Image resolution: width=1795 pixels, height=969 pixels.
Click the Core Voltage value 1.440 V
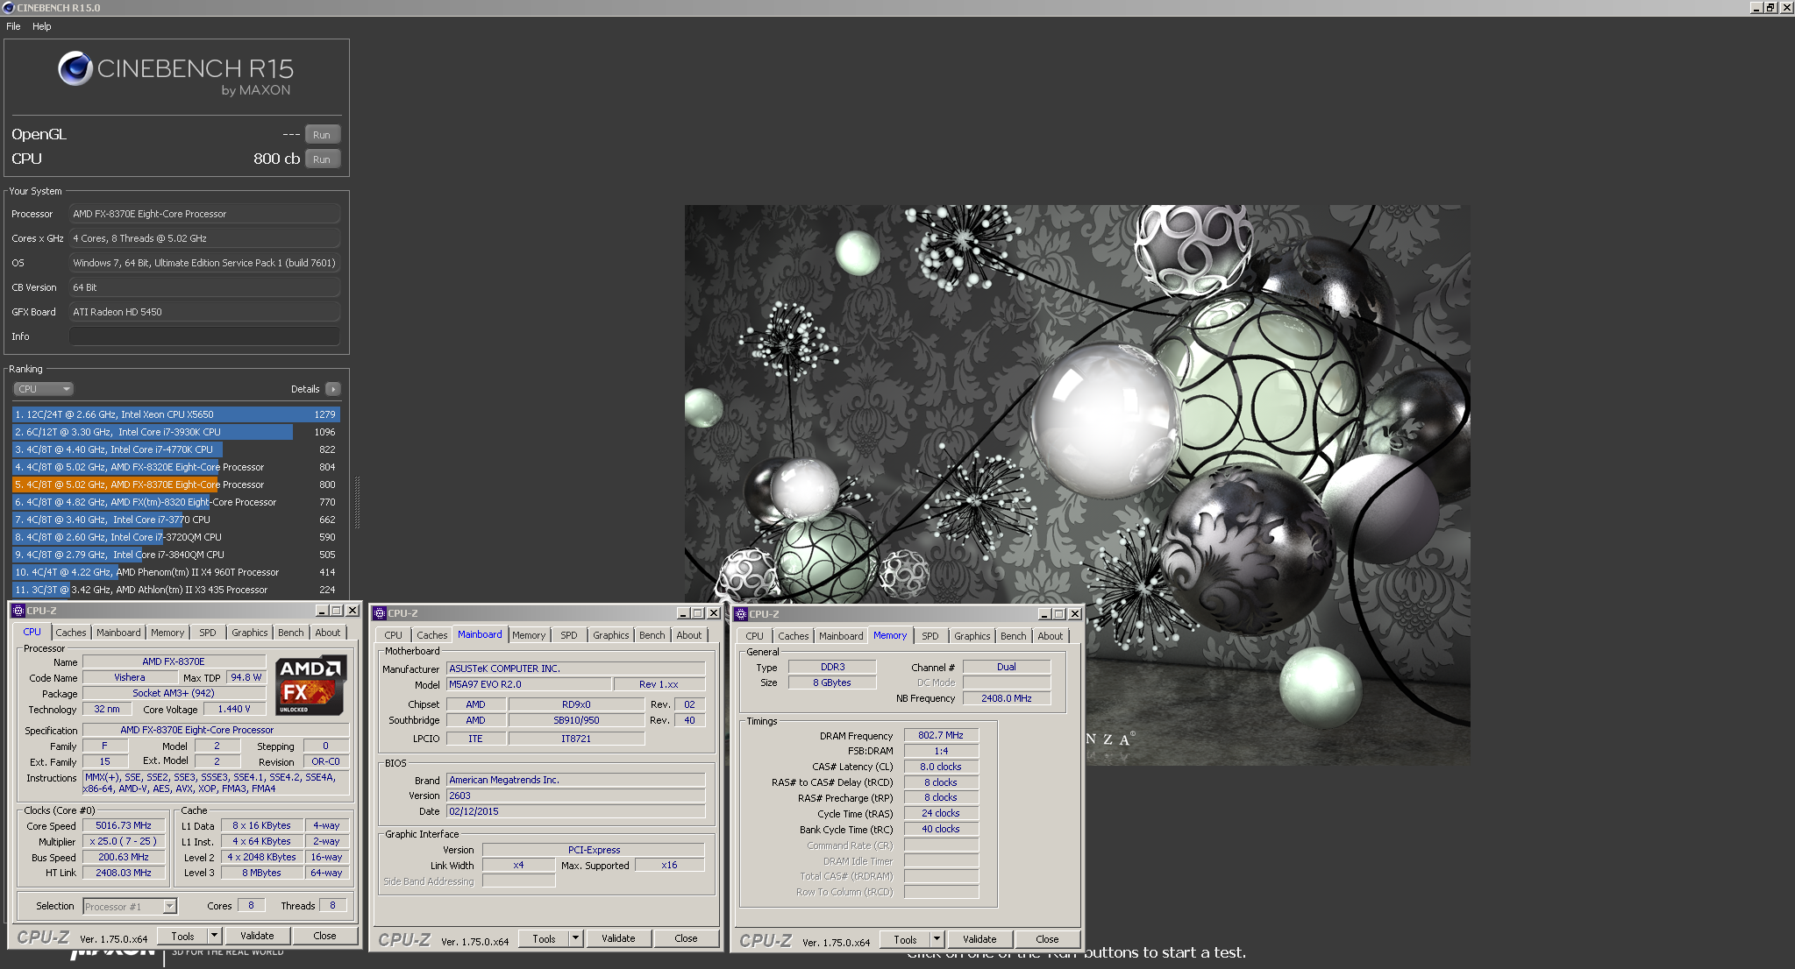tap(234, 709)
